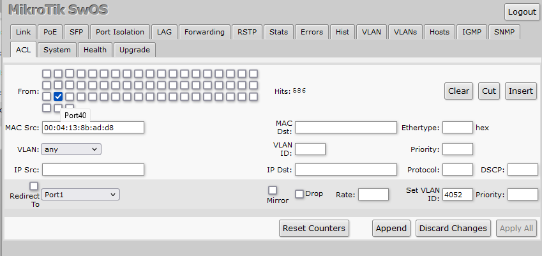Open the Upgrade tab
The height and width of the screenshot is (256, 542).
135,50
